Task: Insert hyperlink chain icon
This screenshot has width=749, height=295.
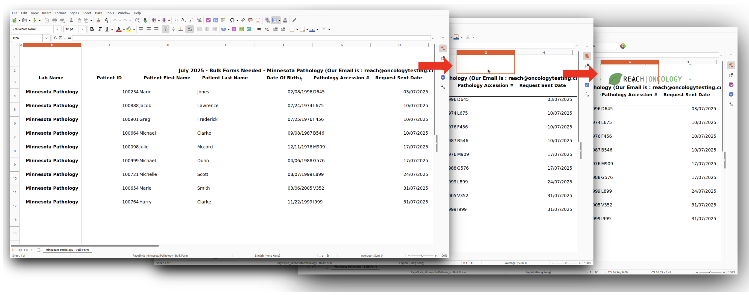Action: click(242, 20)
